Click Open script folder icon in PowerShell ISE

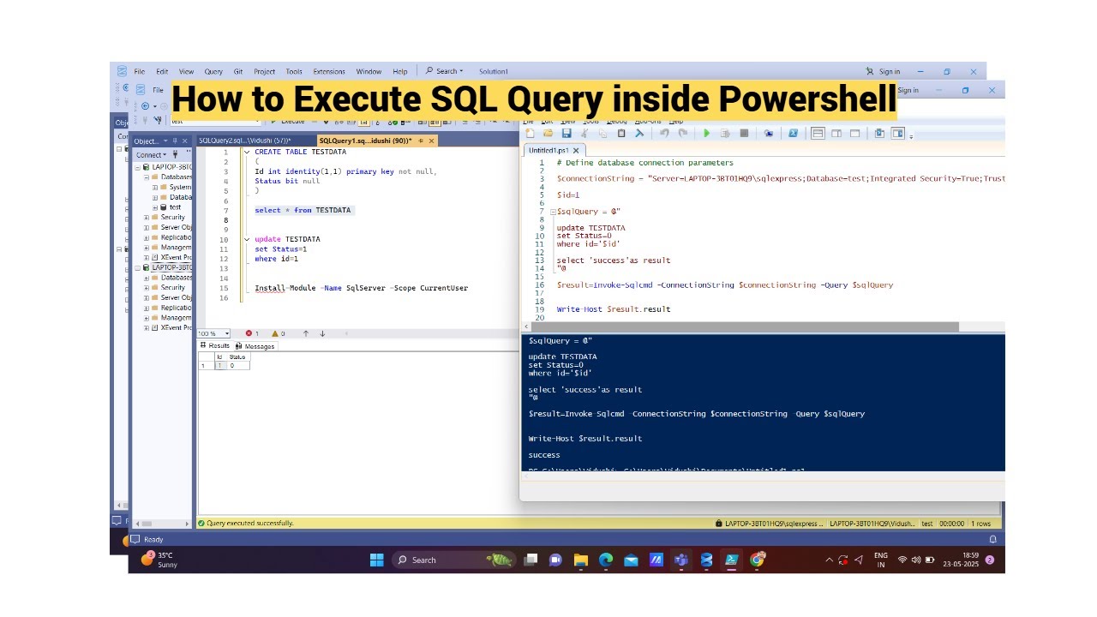[548, 133]
